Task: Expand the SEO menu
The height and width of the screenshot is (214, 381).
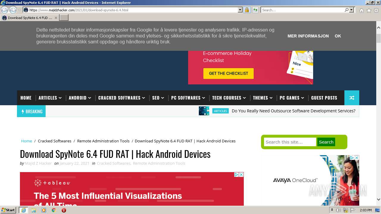Action: (158, 98)
